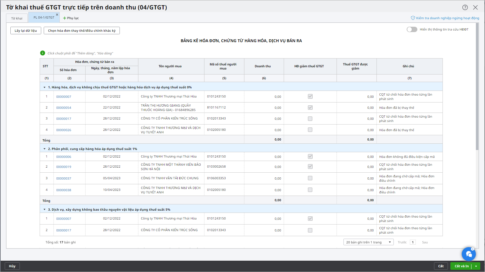This screenshot has height=272, width=485.
Task: Go to next page via Sau
Action: [x=425, y=242]
